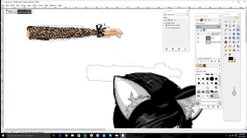
Task: Switch to the Channels tab
Action: click(x=201, y=20)
